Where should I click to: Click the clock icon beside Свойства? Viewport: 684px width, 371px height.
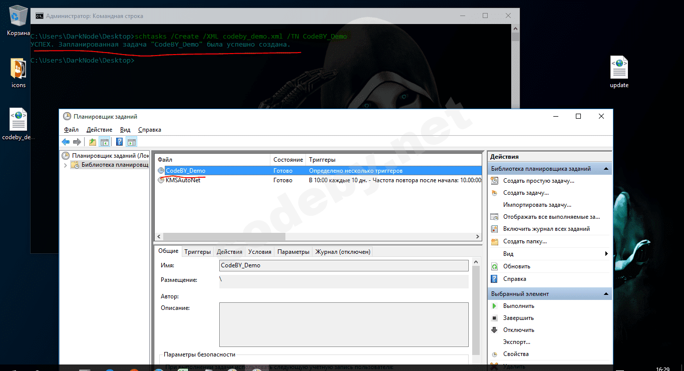tap(495, 354)
